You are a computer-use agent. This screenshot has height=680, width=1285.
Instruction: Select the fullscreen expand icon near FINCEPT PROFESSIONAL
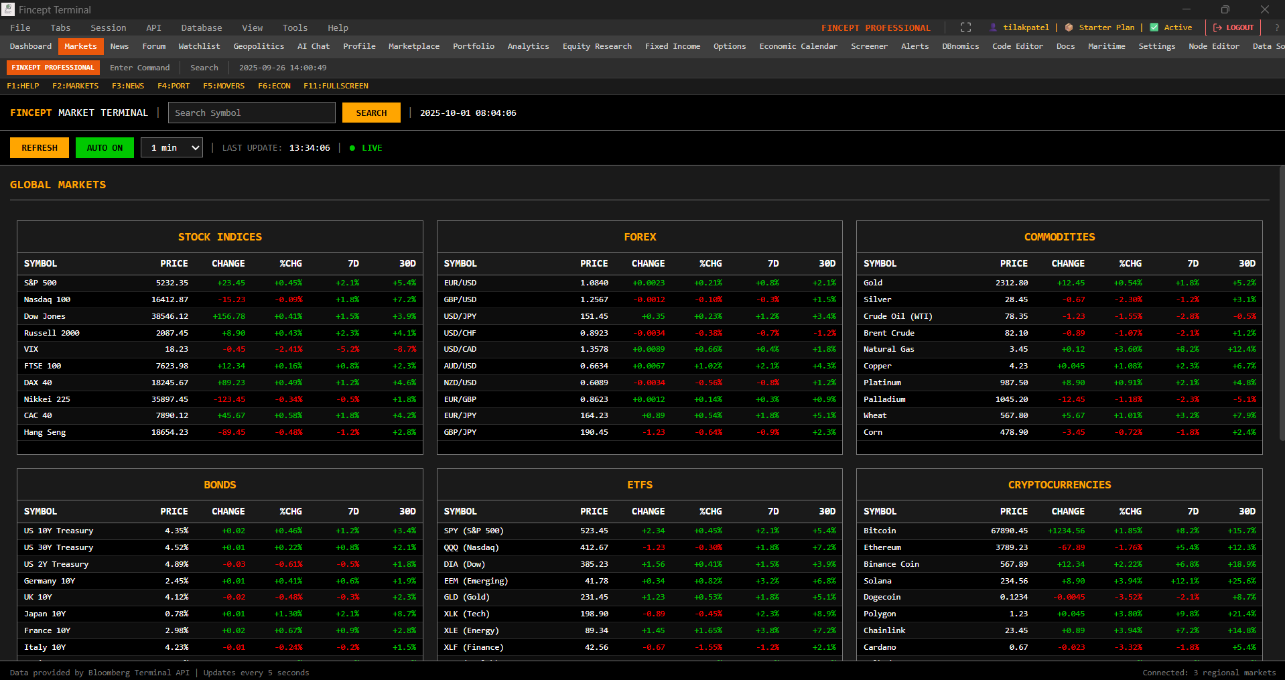[x=965, y=27]
